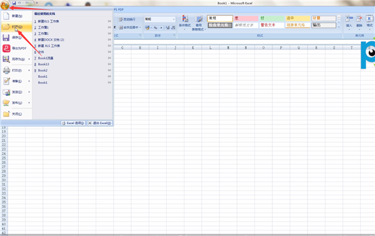Apply 警告文本 cell style
Image resolution: width=375 pixels, height=236 pixels.
point(272,25)
